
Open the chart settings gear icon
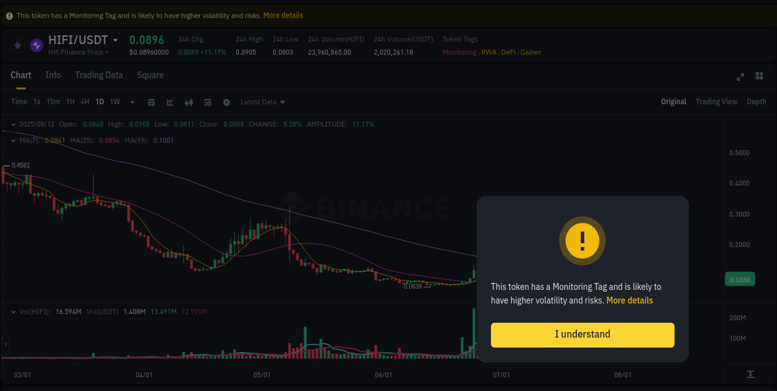(226, 102)
